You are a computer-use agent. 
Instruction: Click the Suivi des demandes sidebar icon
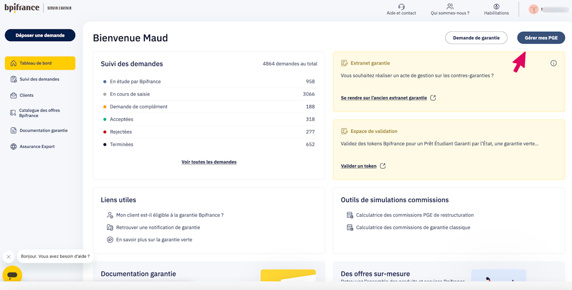[13, 79]
